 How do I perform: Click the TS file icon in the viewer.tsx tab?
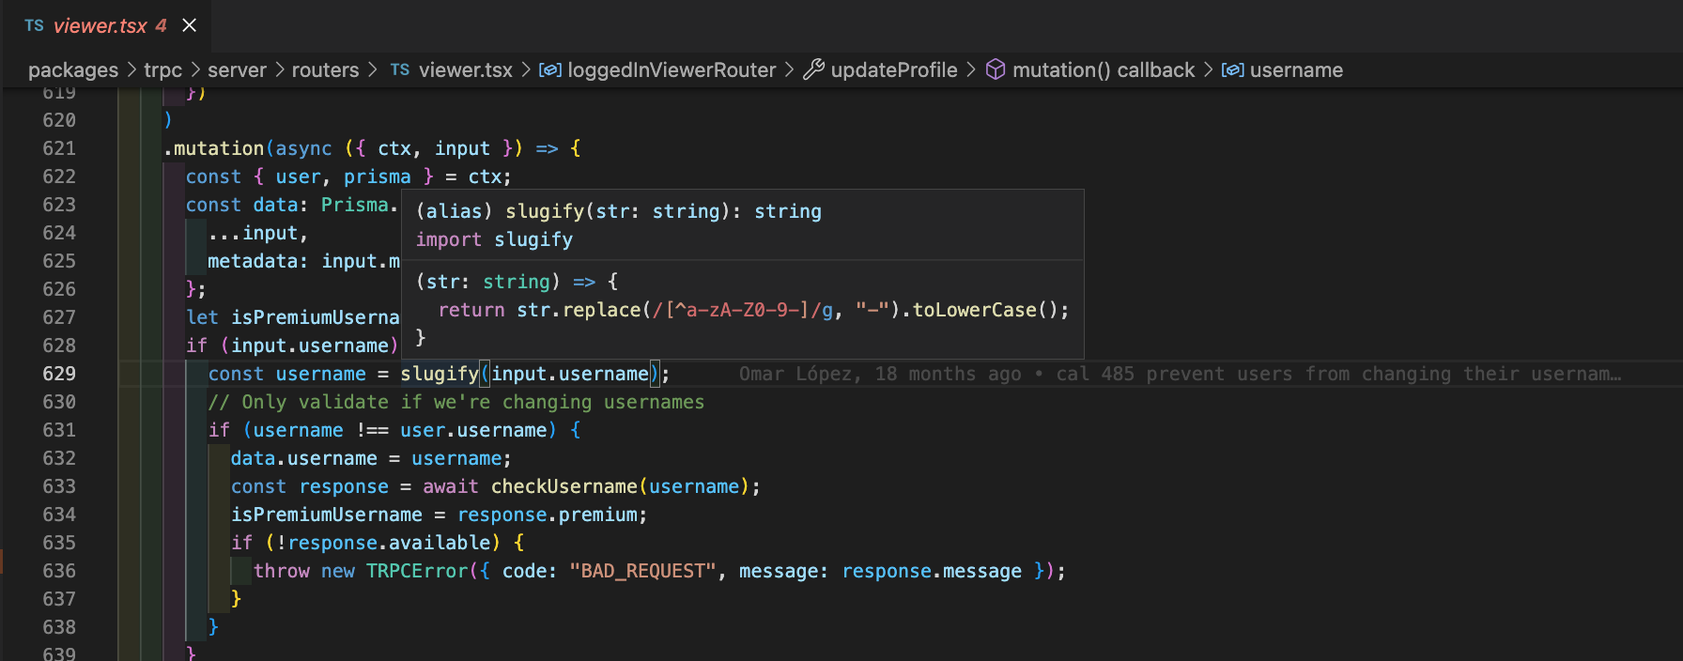coord(35,25)
